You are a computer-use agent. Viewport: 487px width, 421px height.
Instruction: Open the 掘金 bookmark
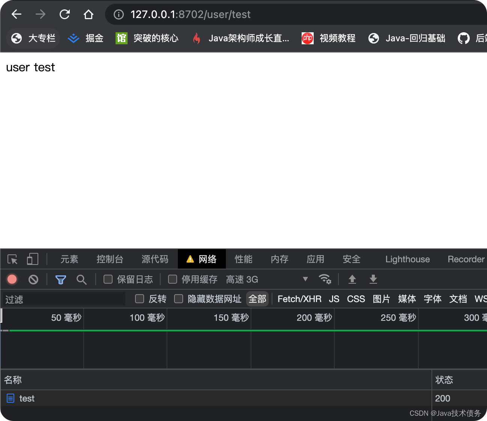tap(85, 38)
